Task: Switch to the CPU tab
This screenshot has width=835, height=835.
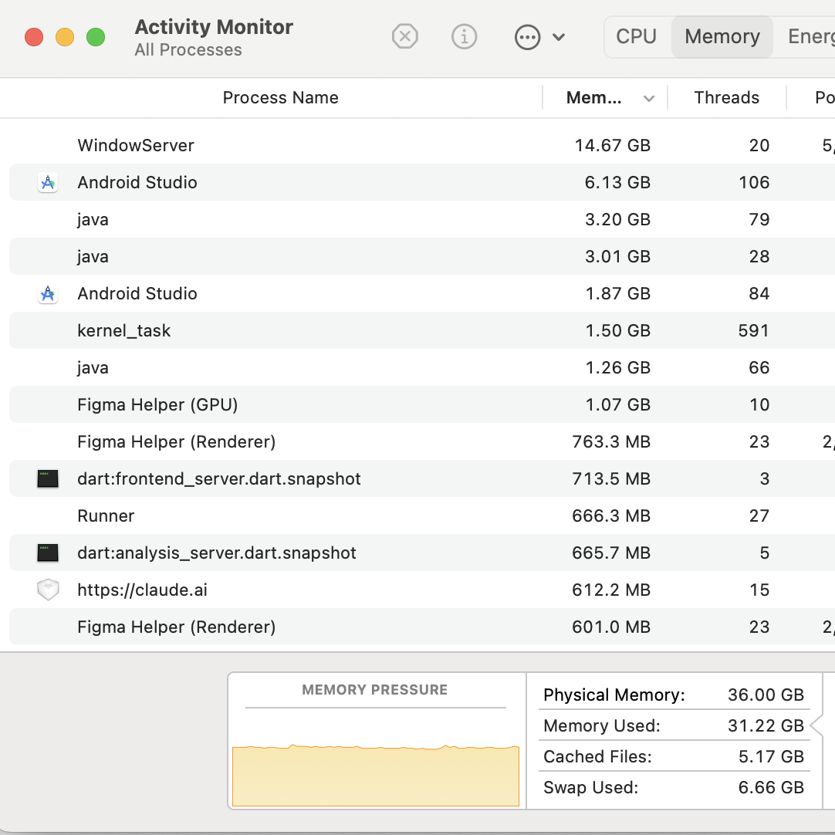Action: 636,37
